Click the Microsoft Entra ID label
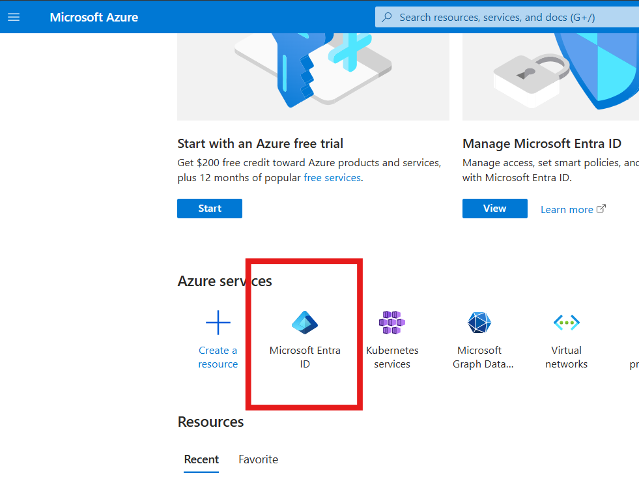The image size is (639, 477). coord(305,357)
